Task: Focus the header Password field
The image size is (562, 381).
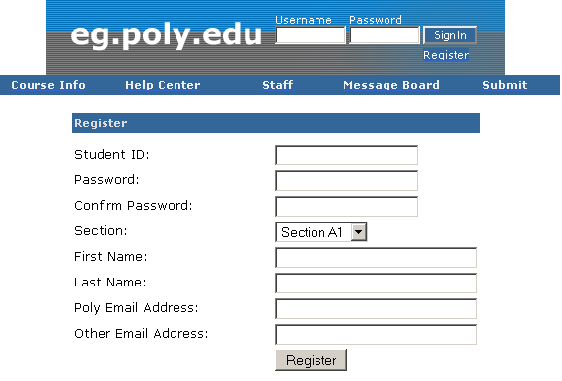Action: click(x=385, y=35)
